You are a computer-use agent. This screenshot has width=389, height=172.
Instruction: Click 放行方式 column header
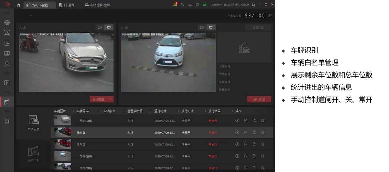pos(188,111)
